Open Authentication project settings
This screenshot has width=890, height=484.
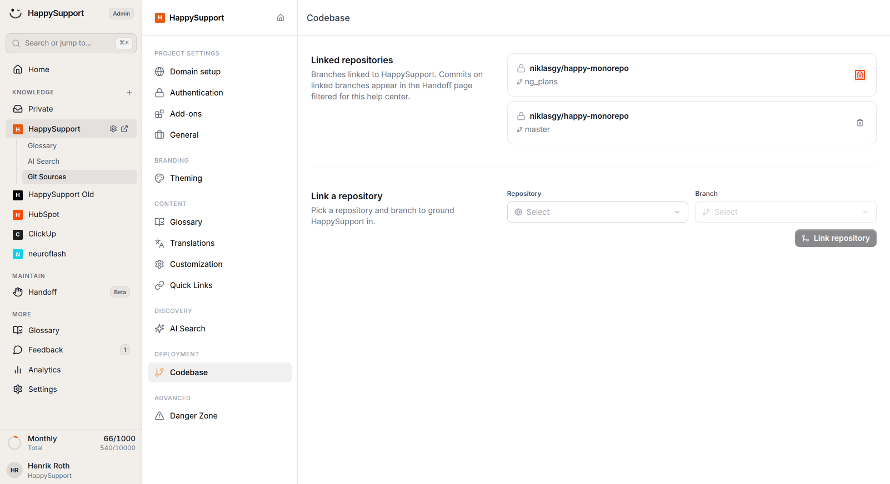219,93
